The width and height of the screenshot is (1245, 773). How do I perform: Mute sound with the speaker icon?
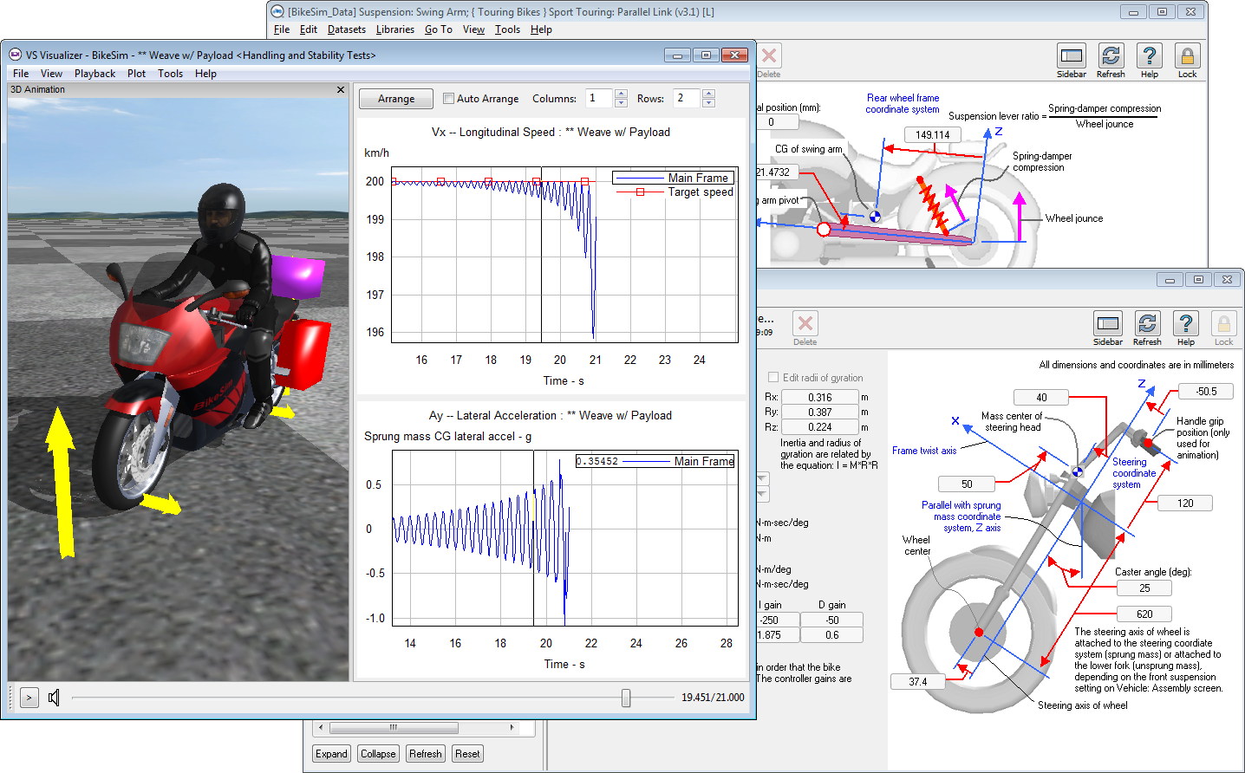[x=54, y=698]
